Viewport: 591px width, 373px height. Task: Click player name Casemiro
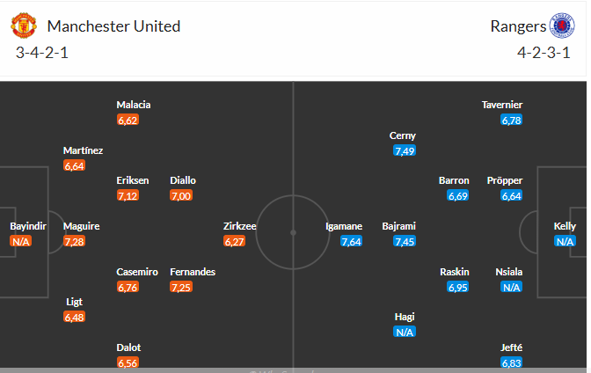click(x=137, y=272)
